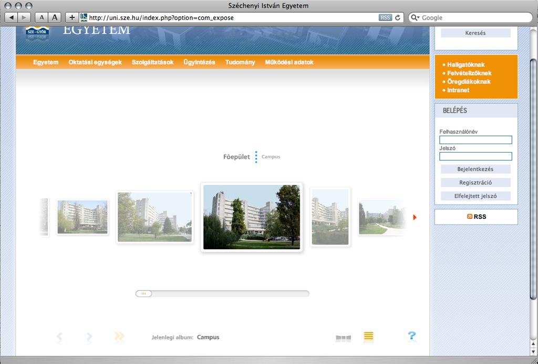
Task: Click the orange RSS feed icon in sidebar
Action: pos(470,217)
